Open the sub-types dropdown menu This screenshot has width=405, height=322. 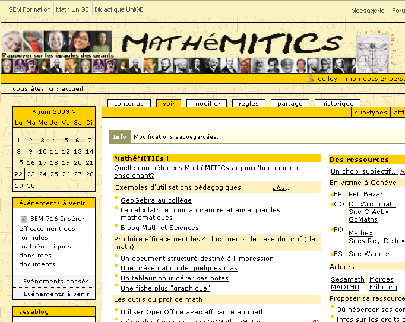click(x=371, y=113)
